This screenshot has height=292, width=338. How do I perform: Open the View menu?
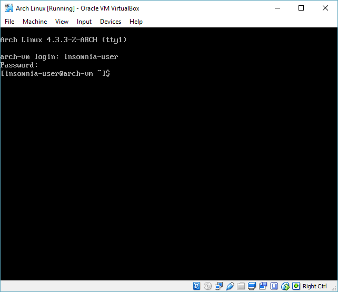pos(62,22)
